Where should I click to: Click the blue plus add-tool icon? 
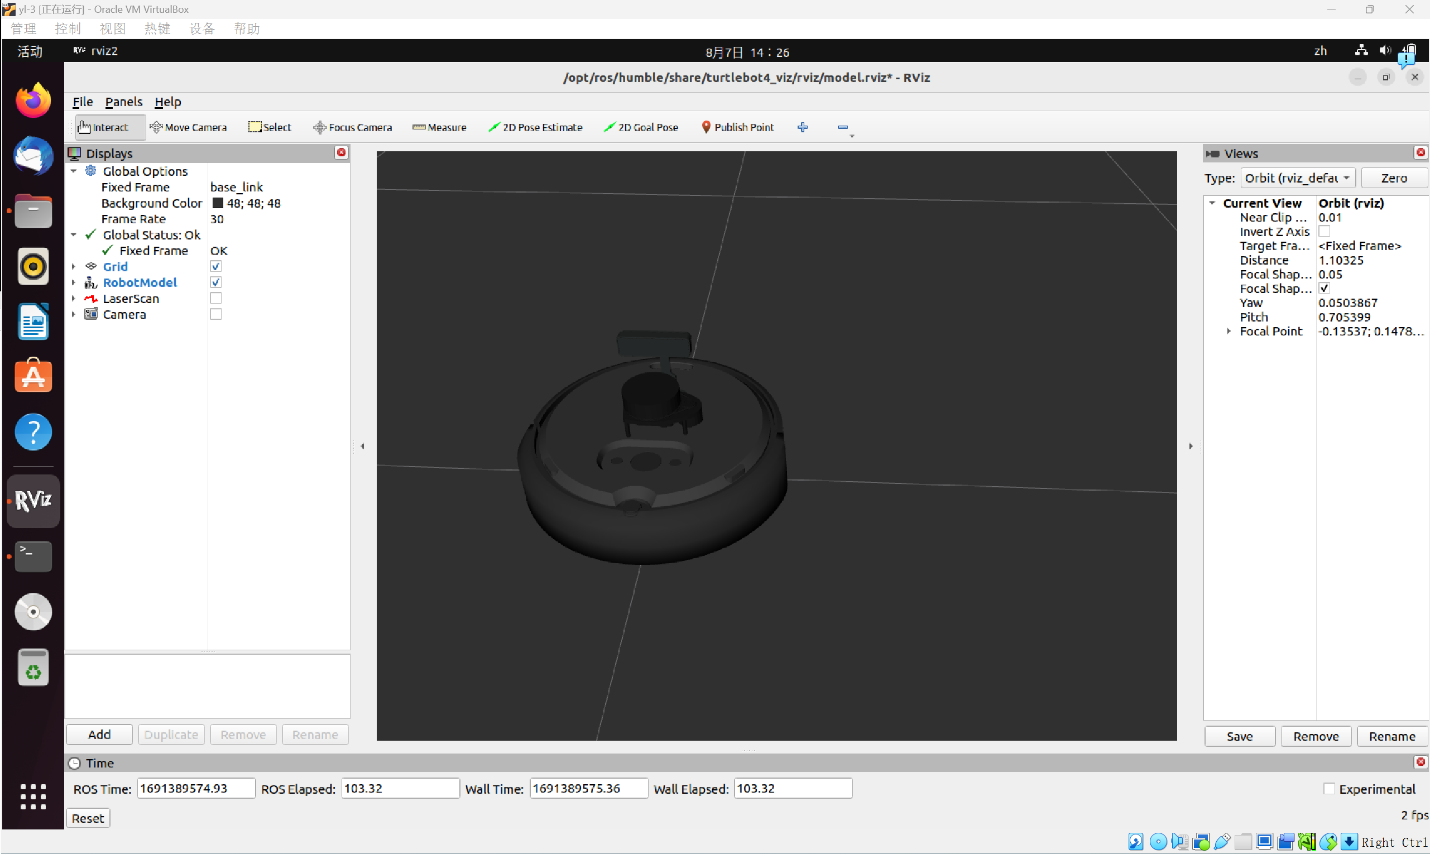click(803, 127)
